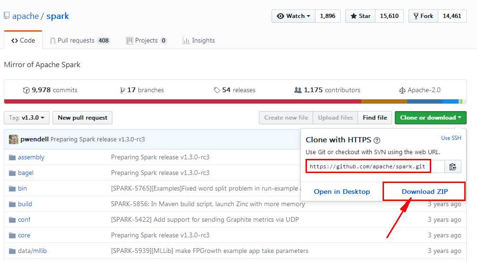Switch to Use SSH clone option
The height and width of the screenshot is (261, 477).
(451, 138)
